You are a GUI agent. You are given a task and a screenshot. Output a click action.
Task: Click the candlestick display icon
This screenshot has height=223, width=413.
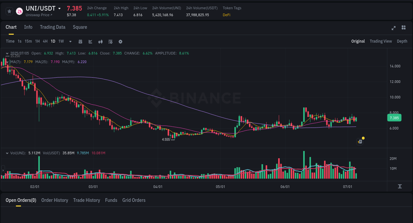click(x=100, y=41)
